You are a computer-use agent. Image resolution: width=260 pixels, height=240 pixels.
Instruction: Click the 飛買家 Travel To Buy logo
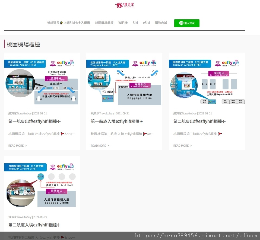[x=125, y=5]
